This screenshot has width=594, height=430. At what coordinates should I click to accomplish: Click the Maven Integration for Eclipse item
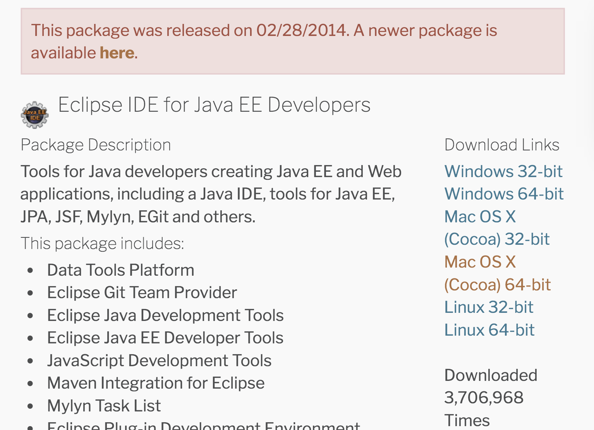(156, 383)
